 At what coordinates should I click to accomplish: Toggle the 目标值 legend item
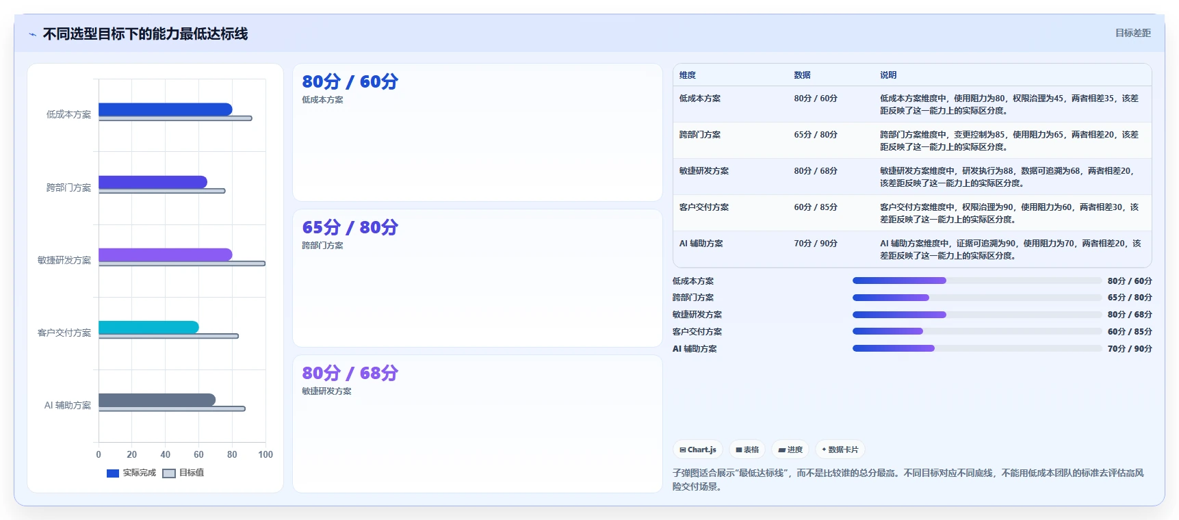183,473
